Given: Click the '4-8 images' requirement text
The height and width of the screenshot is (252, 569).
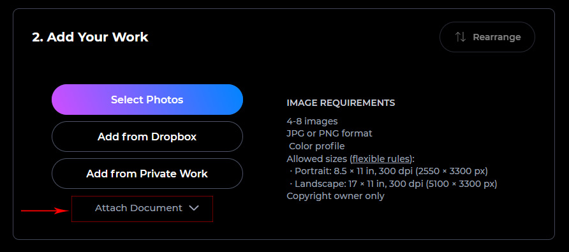Looking at the screenshot, I should pos(312,121).
